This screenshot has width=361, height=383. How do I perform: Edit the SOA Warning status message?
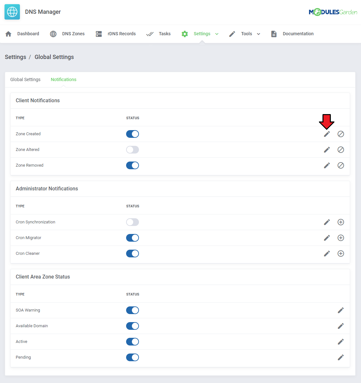341,310
